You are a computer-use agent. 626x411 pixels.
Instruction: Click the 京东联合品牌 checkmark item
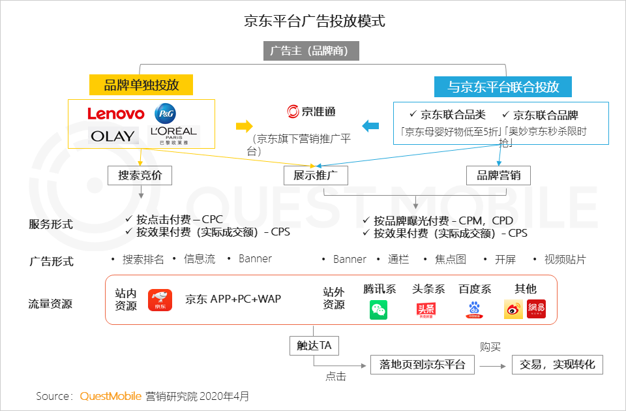pos(540,115)
